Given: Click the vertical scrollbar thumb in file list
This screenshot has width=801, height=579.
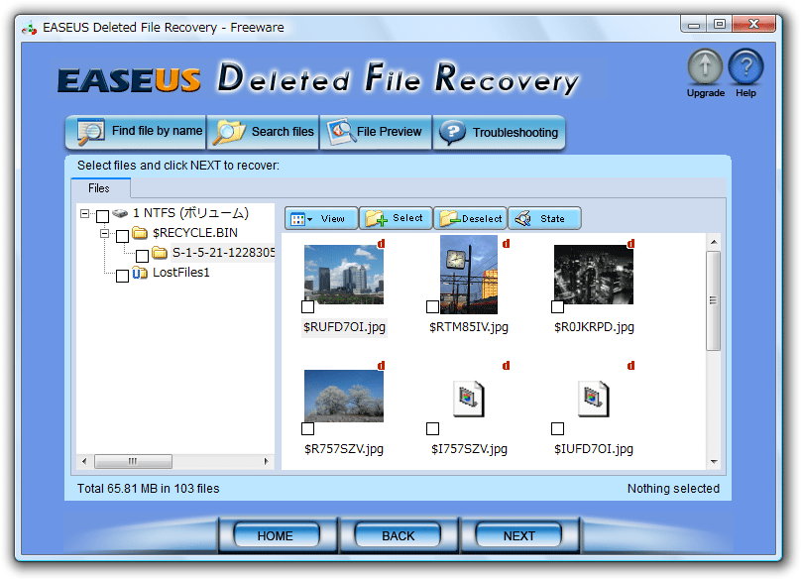Looking at the screenshot, I should coord(714,300).
